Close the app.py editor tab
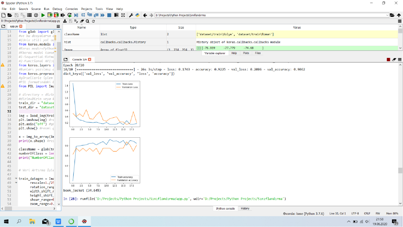 [21, 26]
